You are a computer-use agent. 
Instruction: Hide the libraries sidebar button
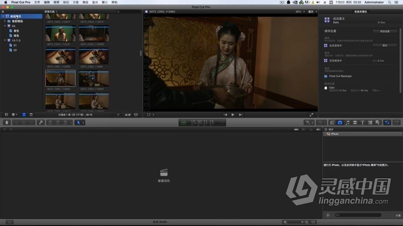(6, 115)
